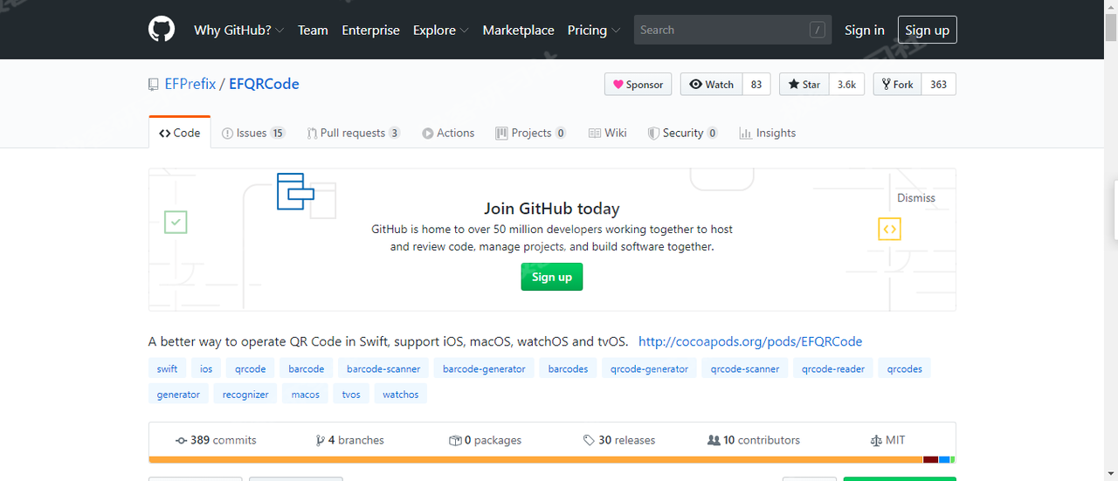Open the GitHub Octocat logo homepage
The width and height of the screenshot is (1118, 481).
click(162, 30)
